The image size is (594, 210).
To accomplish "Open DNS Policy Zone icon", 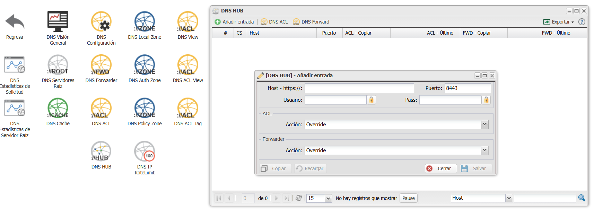I will (145, 108).
